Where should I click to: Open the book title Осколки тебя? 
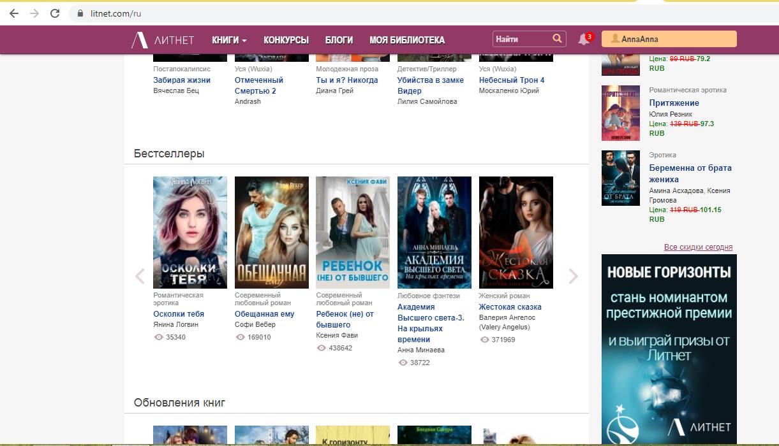(x=179, y=314)
